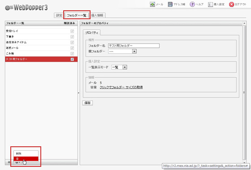Toggle subscription checkbox for 下書き
The height and width of the screenshot is (170, 251).
click(72, 37)
